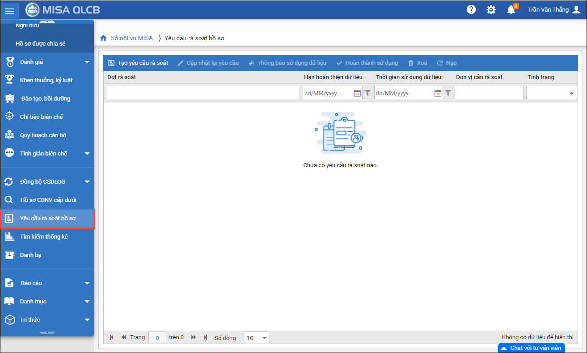Click filter icon beside Thời gian sử dụng dữ liệu
This screenshot has width=587, height=353.
click(448, 93)
